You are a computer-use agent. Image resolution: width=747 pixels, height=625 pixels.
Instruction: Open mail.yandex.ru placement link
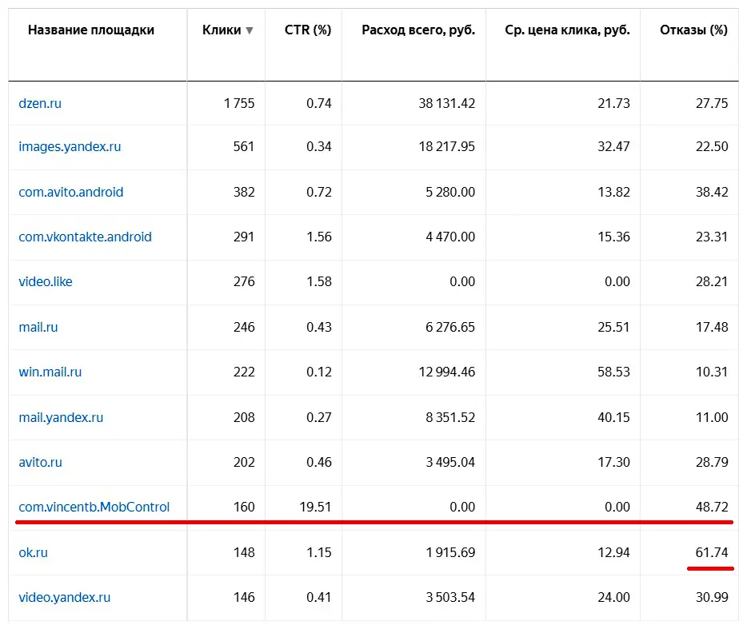coord(61,417)
